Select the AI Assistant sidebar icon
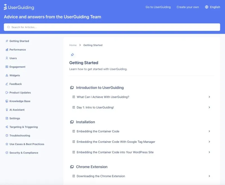The image size is (225, 185). coord(7,109)
